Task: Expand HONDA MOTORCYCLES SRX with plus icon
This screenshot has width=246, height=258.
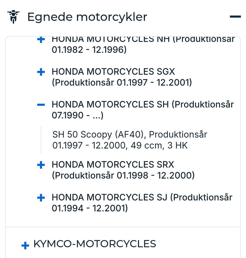Action: coord(41,165)
